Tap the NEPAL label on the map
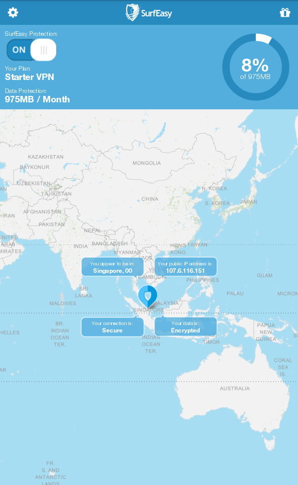The image size is (298, 485). click(92, 231)
